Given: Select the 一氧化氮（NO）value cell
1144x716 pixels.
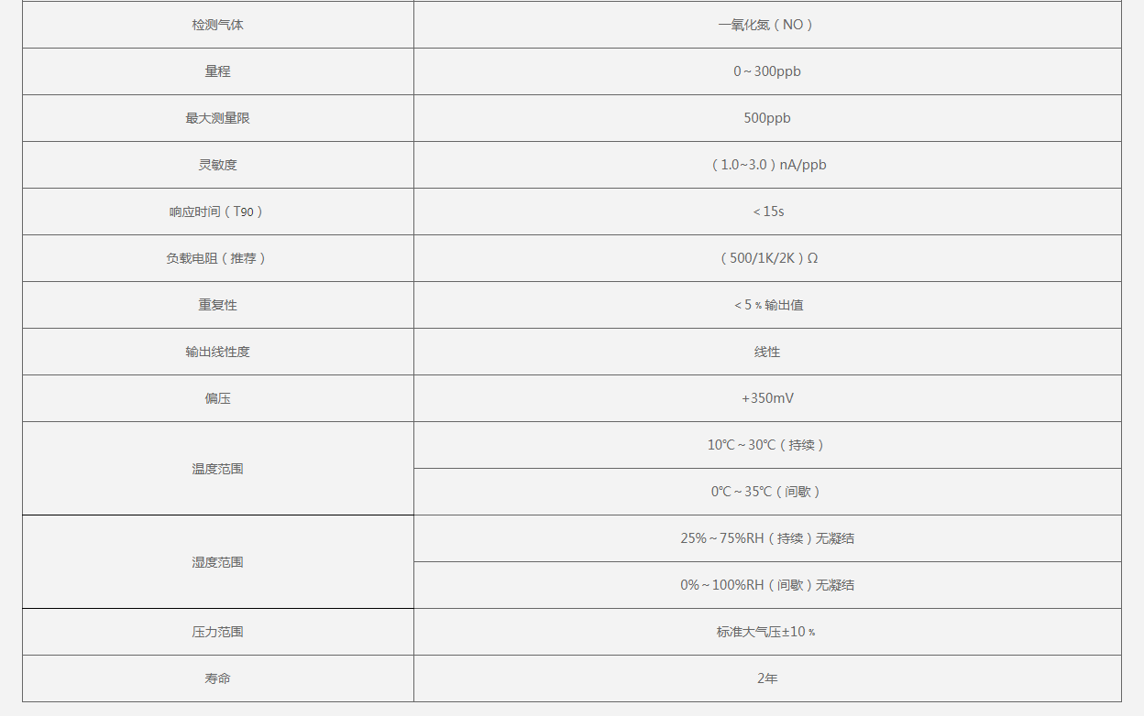Looking at the screenshot, I should 766,25.
